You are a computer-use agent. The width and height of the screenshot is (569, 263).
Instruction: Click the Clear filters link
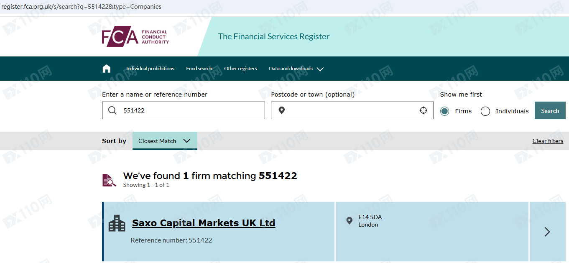tap(548, 141)
